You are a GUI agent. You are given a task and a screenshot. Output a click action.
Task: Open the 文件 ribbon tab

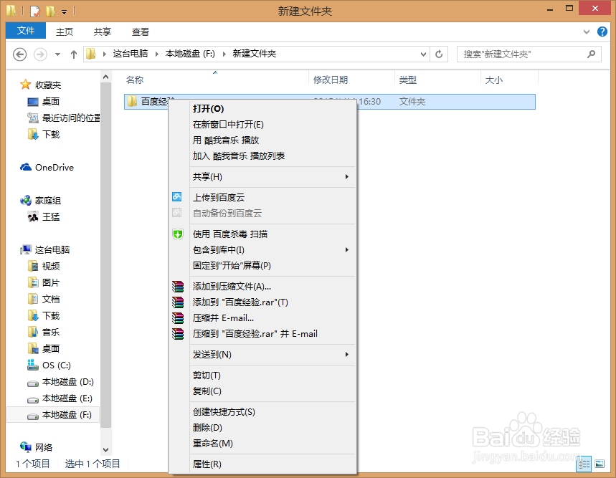pos(26,31)
